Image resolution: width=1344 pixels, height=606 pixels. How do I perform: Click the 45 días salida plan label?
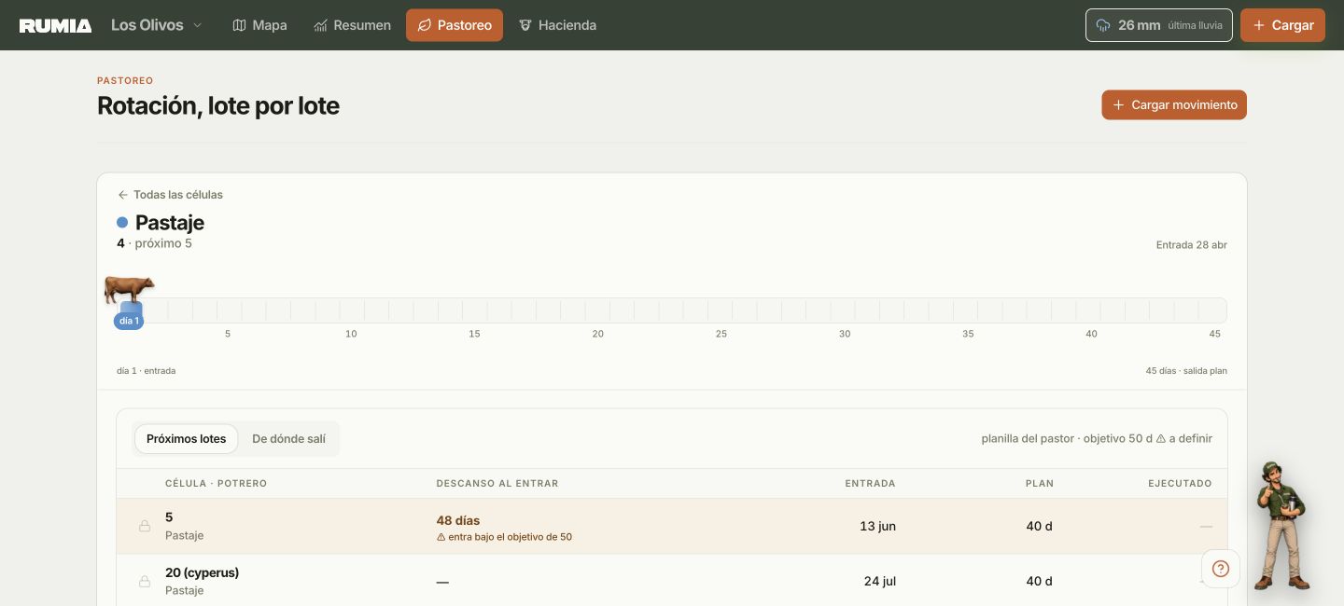click(x=1186, y=371)
